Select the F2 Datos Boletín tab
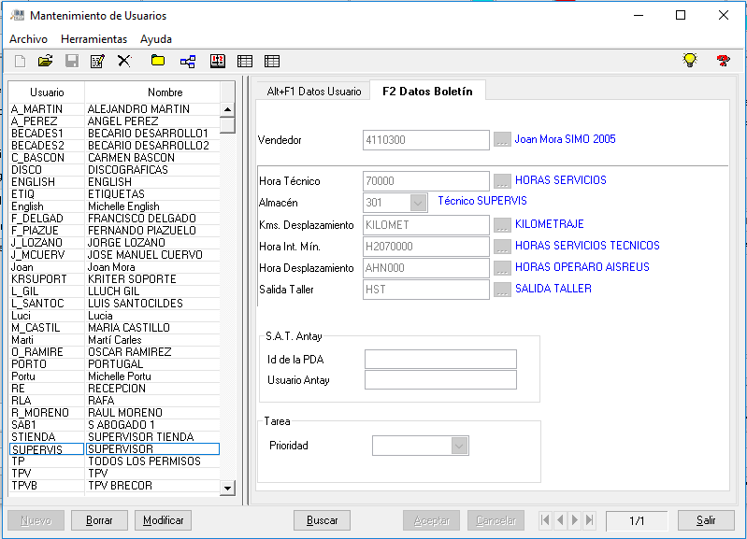747x539 pixels. click(x=427, y=91)
